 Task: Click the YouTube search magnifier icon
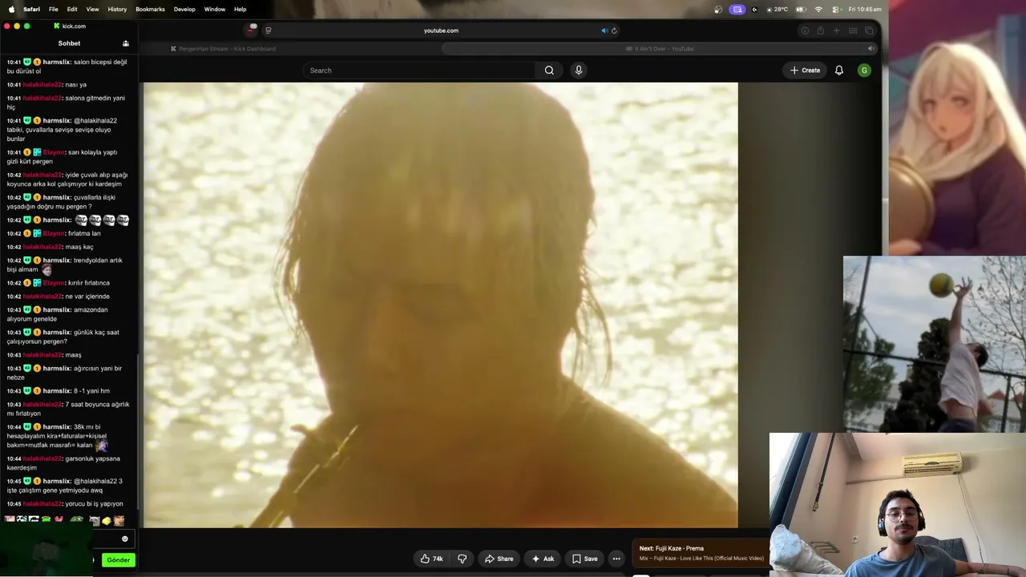pos(549,71)
